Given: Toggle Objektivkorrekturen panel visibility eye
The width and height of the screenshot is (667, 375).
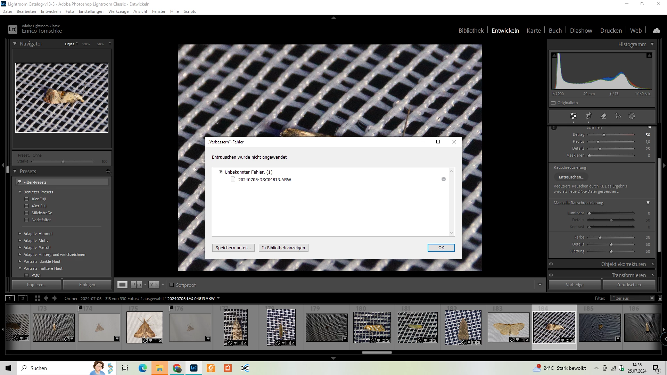Looking at the screenshot, I should 551,264.
